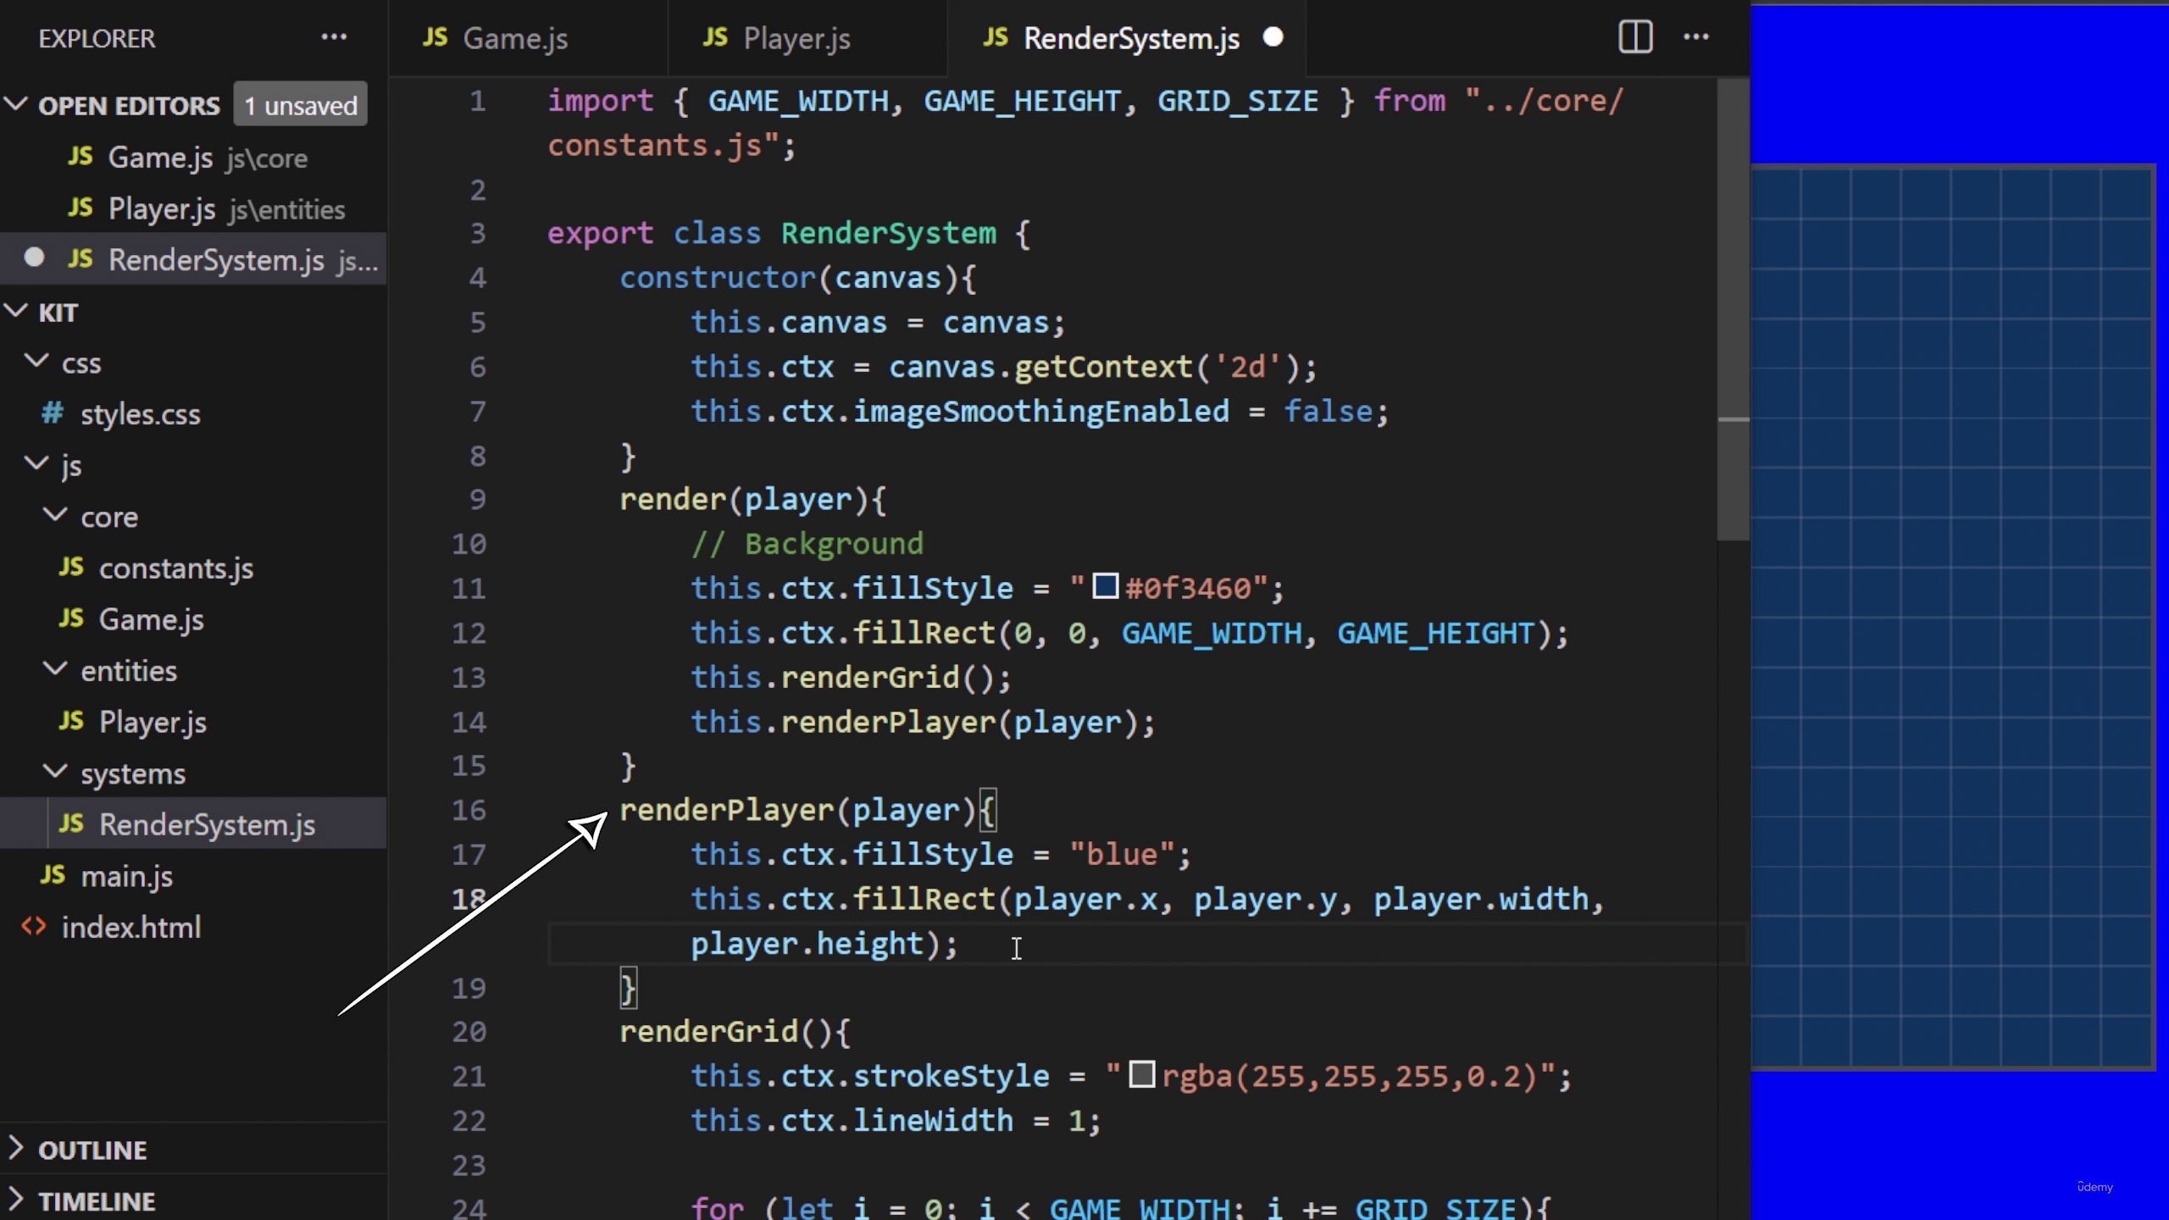The height and width of the screenshot is (1220, 2169).
Task: Collapse the css folder
Action: click(36, 363)
